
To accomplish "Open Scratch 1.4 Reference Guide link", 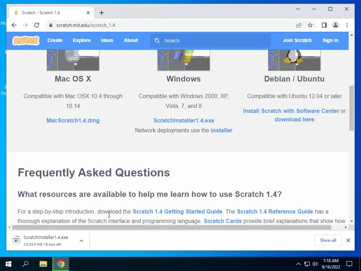I will coord(275,212).
